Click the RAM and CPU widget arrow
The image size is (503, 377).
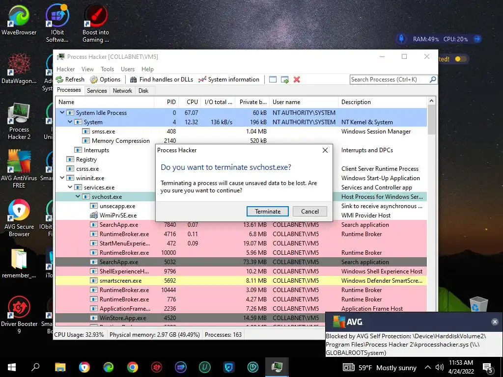coord(477,39)
